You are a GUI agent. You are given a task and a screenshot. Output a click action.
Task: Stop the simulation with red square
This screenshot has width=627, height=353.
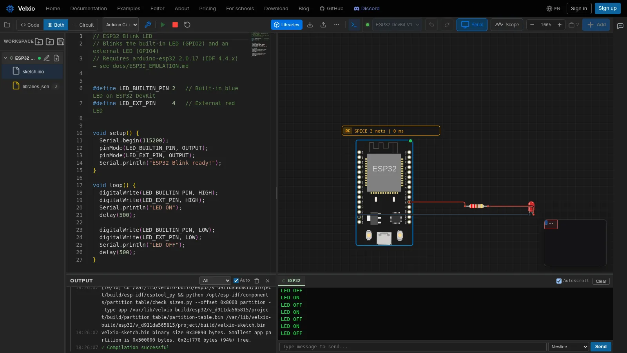click(x=175, y=25)
